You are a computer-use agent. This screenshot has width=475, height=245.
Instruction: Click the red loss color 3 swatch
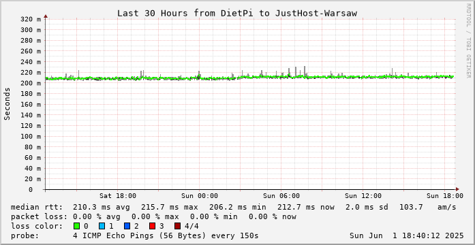[153, 226]
